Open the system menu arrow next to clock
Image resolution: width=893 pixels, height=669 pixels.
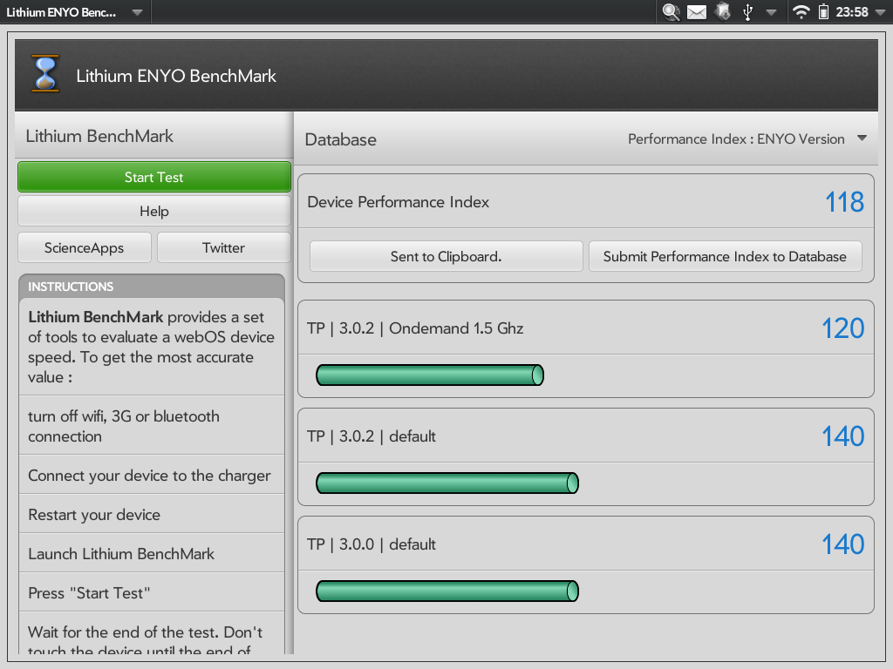click(x=879, y=12)
